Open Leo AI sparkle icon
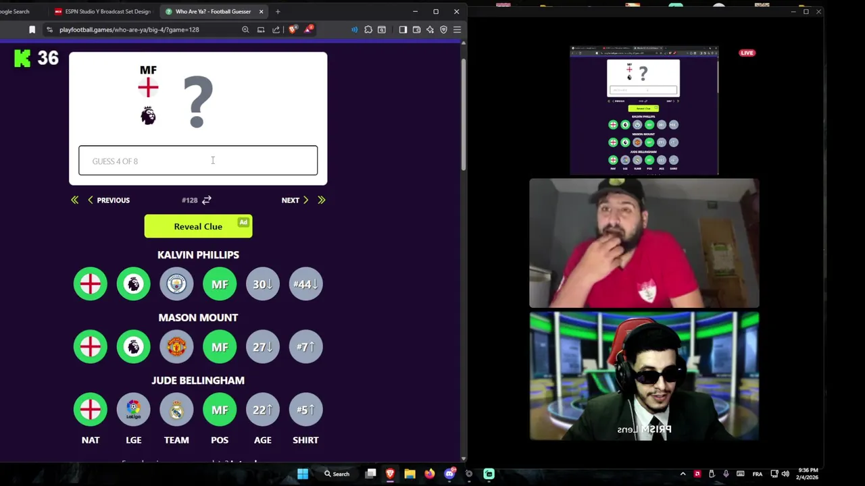865x486 pixels. point(430,30)
